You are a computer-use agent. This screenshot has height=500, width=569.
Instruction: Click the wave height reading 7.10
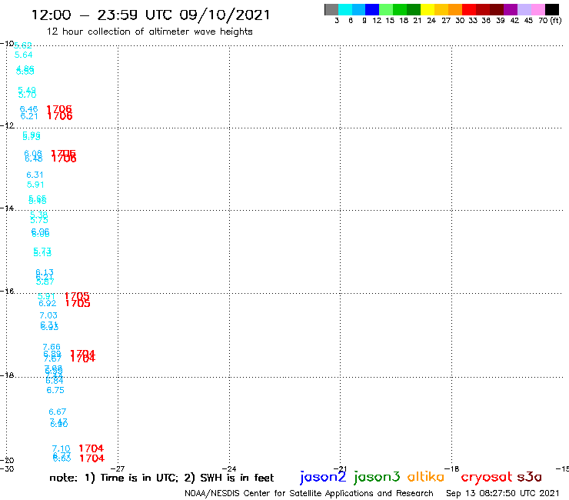[x=61, y=448]
